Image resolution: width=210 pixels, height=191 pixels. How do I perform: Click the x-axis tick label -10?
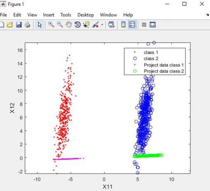(x=37, y=179)
